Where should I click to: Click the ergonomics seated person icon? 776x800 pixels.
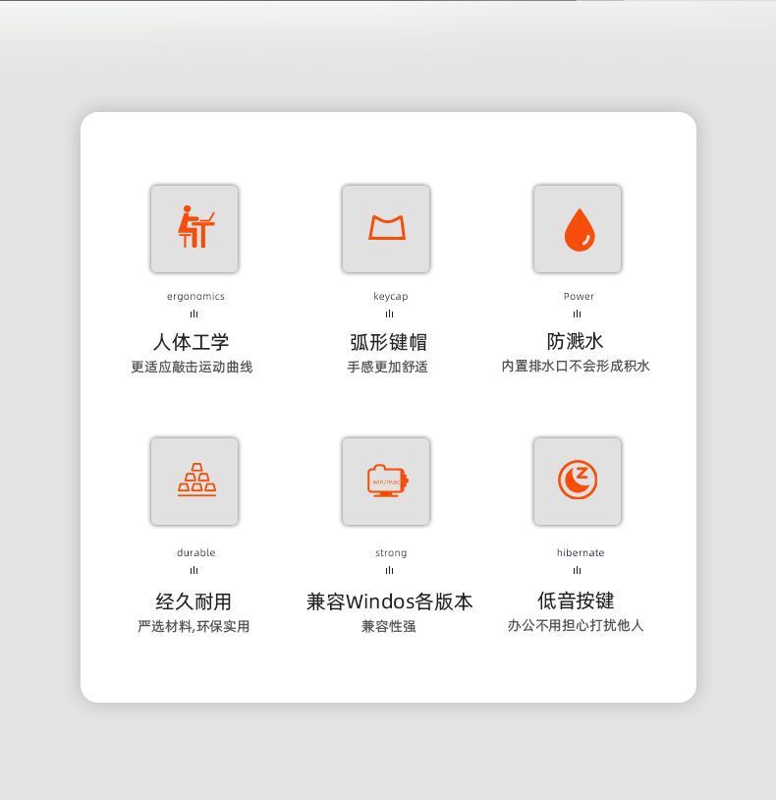(194, 227)
